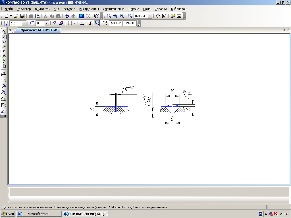Image resolution: width=291 pixels, height=218 pixels.
Task: Click the Save document icon
Action: pos(22,16)
